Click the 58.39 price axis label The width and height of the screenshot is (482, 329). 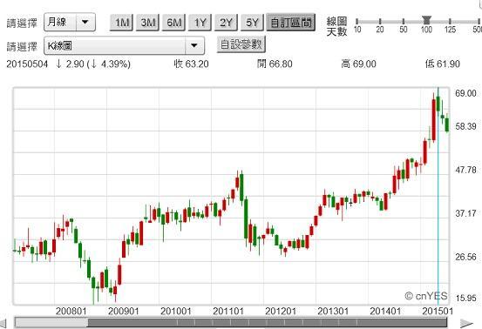465,126
